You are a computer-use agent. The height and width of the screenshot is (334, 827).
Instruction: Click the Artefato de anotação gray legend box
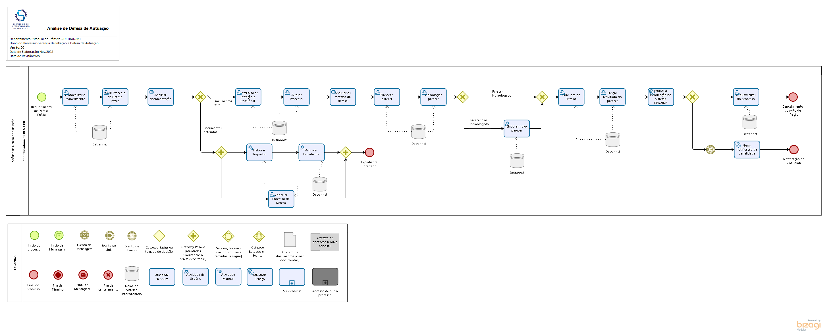point(325,242)
